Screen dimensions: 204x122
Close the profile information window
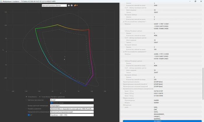tap(201, 1)
